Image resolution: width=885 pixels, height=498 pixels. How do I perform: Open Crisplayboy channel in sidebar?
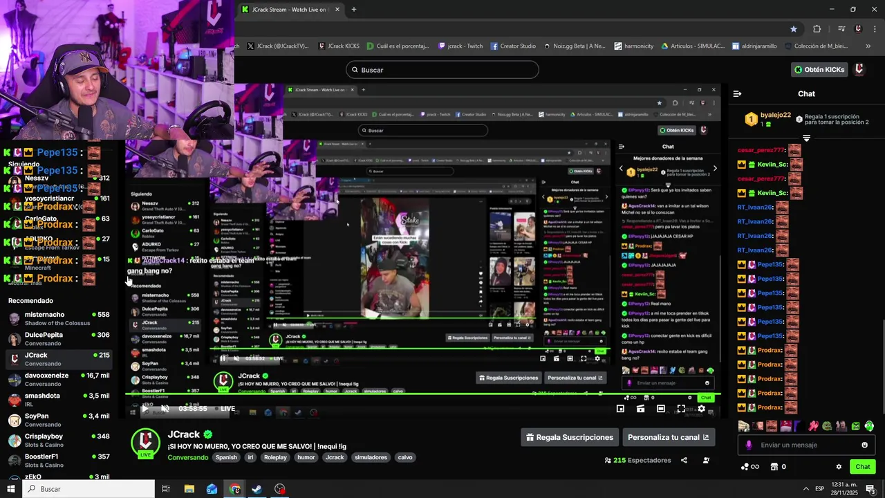59,440
